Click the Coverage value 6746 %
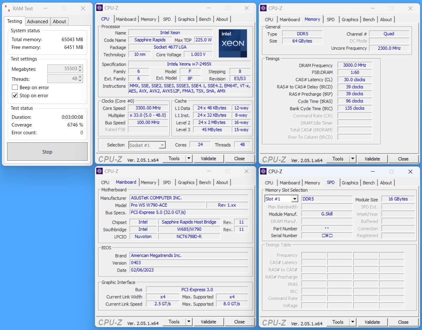This screenshot has width=422, height=330. pyautogui.click(x=75, y=125)
